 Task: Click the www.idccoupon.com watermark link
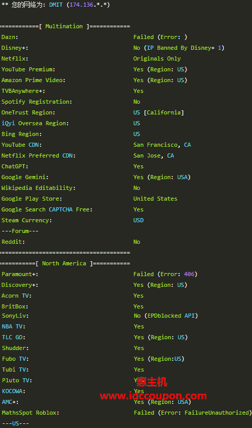(153, 396)
